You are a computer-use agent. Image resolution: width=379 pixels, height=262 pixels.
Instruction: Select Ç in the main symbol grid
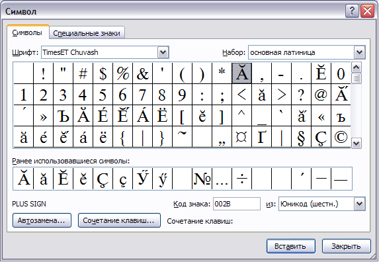(x=321, y=136)
